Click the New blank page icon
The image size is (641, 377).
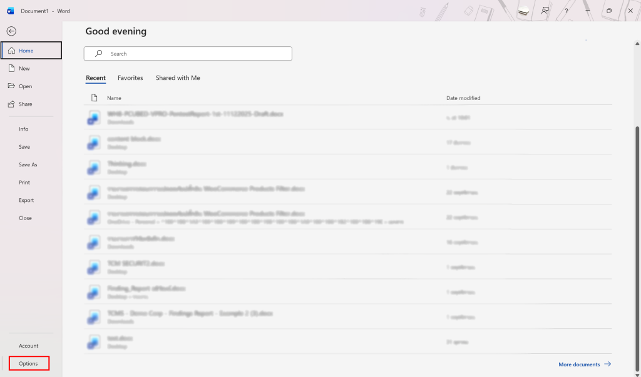pyautogui.click(x=11, y=68)
